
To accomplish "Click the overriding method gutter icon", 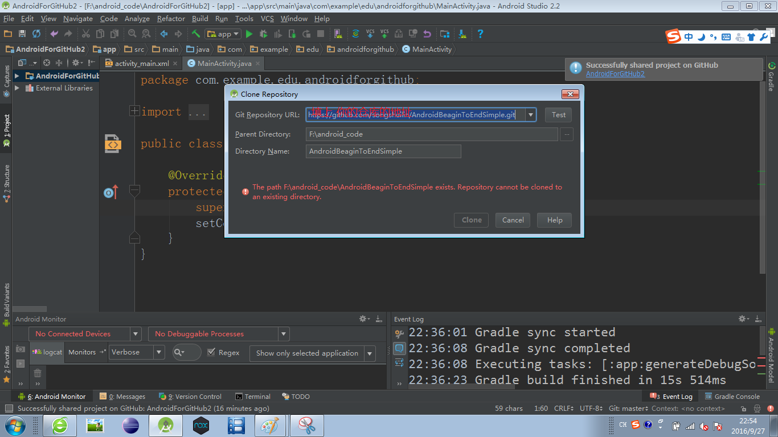I will [x=111, y=192].
